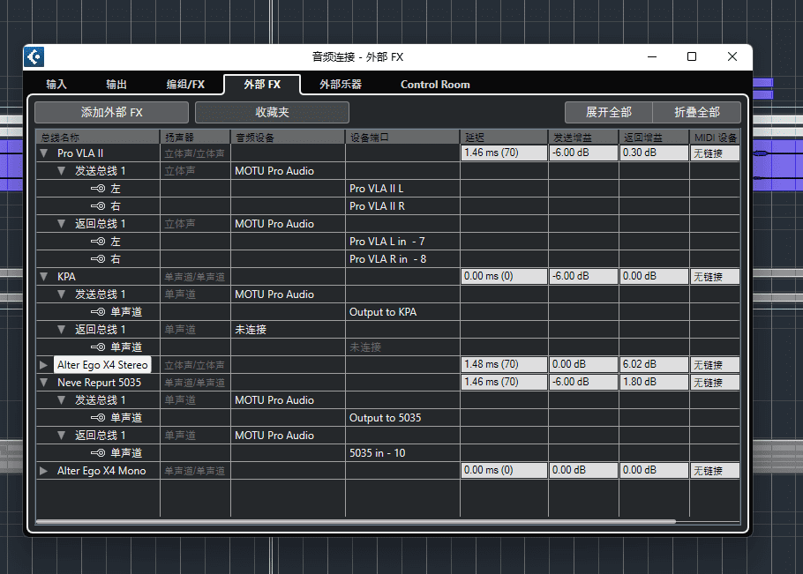Collapse the Neve Repurt 5035 bus
This screenshot has height=574, width=803.
click(x=44, y=383)
